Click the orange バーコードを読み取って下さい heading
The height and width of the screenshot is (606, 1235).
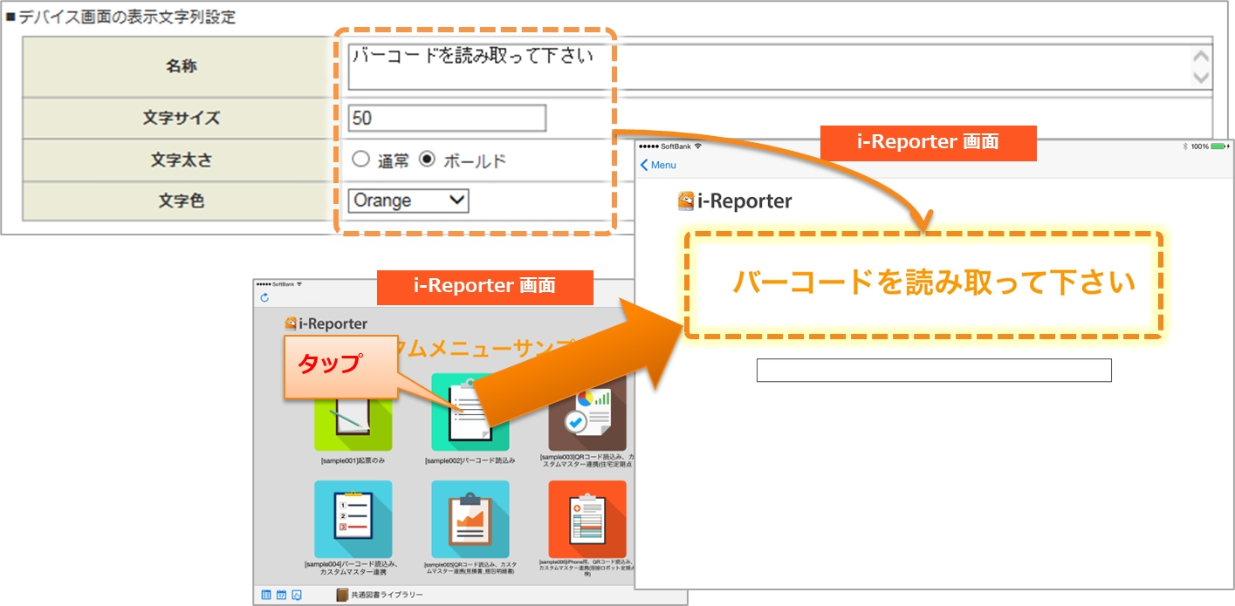[934, 283]
